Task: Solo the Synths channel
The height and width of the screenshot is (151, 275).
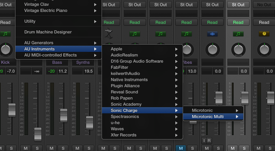Action: point(89,148)
